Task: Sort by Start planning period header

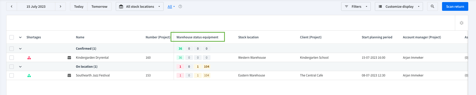Action: [x=377, y=37]
